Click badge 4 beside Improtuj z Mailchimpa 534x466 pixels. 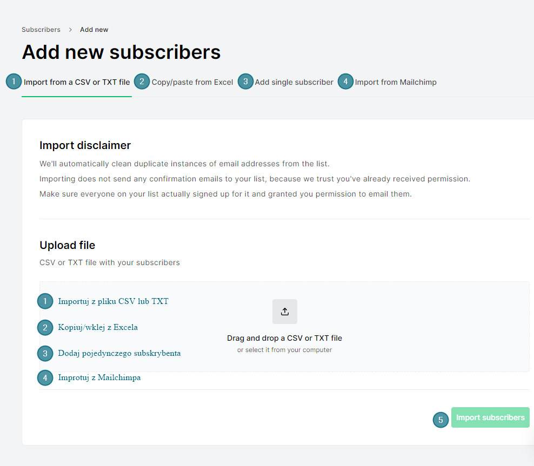point(45,378)
